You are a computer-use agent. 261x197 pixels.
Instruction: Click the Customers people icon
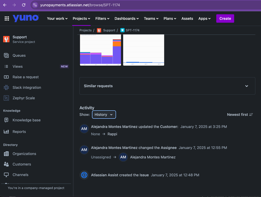coord(6,164)
